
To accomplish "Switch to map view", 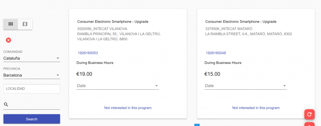I will coord(25,24).
